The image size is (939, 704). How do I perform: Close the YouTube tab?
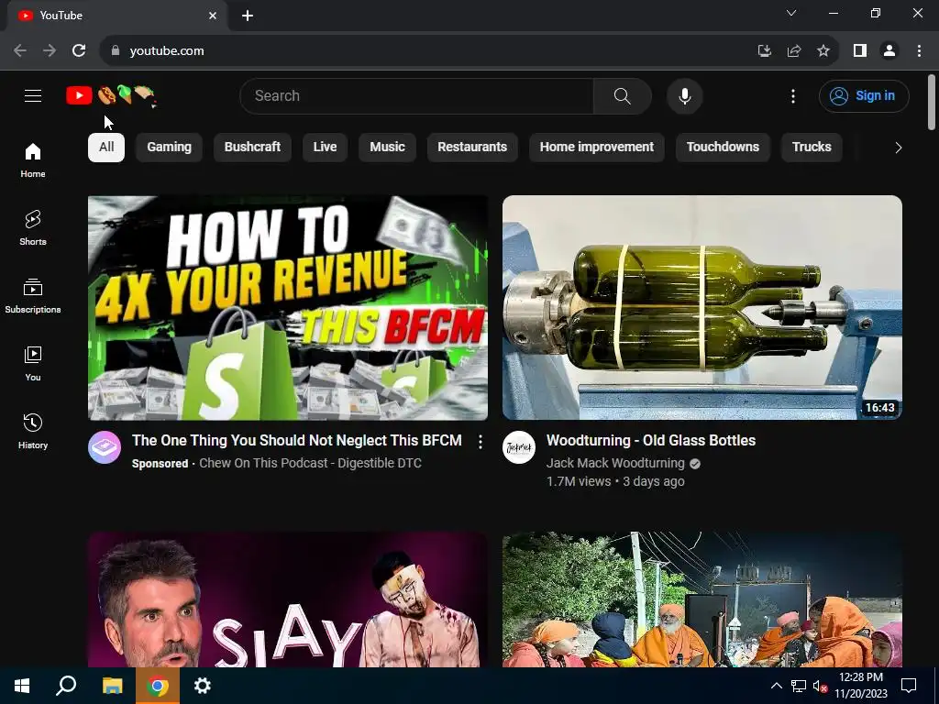click(213, 16)
